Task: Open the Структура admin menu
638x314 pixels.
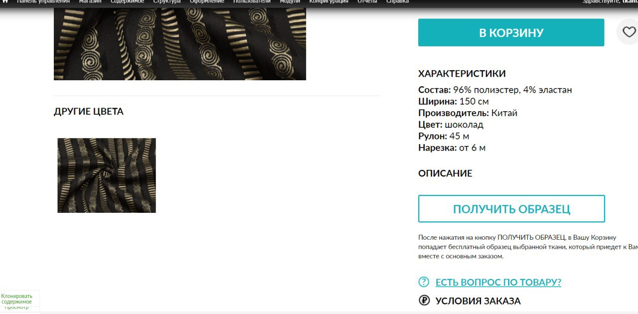Action: [x=167, y=2]
